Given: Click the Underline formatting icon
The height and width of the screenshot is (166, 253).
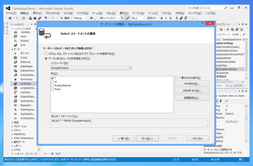Looking at the screenshot, I should [x=170, y=18].
